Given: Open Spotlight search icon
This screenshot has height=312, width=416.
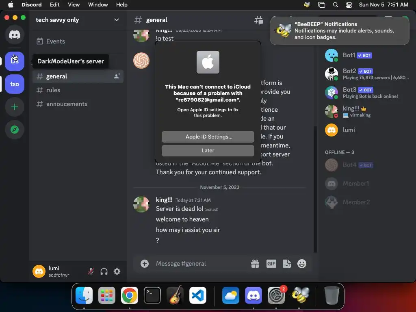Looking at the screenshot, I should pos(336,5).
